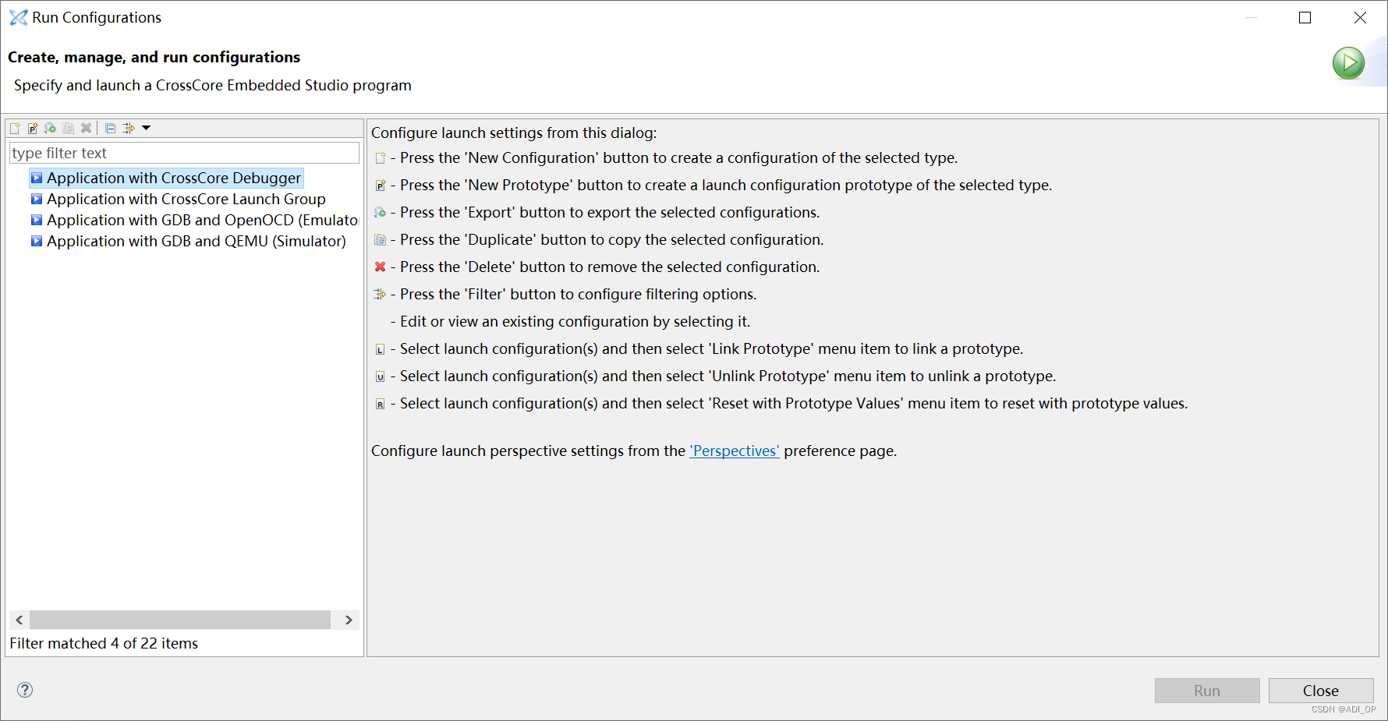Click the Filter launch configurations toolbar icon

tap(129, 128)
